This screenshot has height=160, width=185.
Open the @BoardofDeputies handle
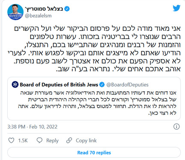127,85
